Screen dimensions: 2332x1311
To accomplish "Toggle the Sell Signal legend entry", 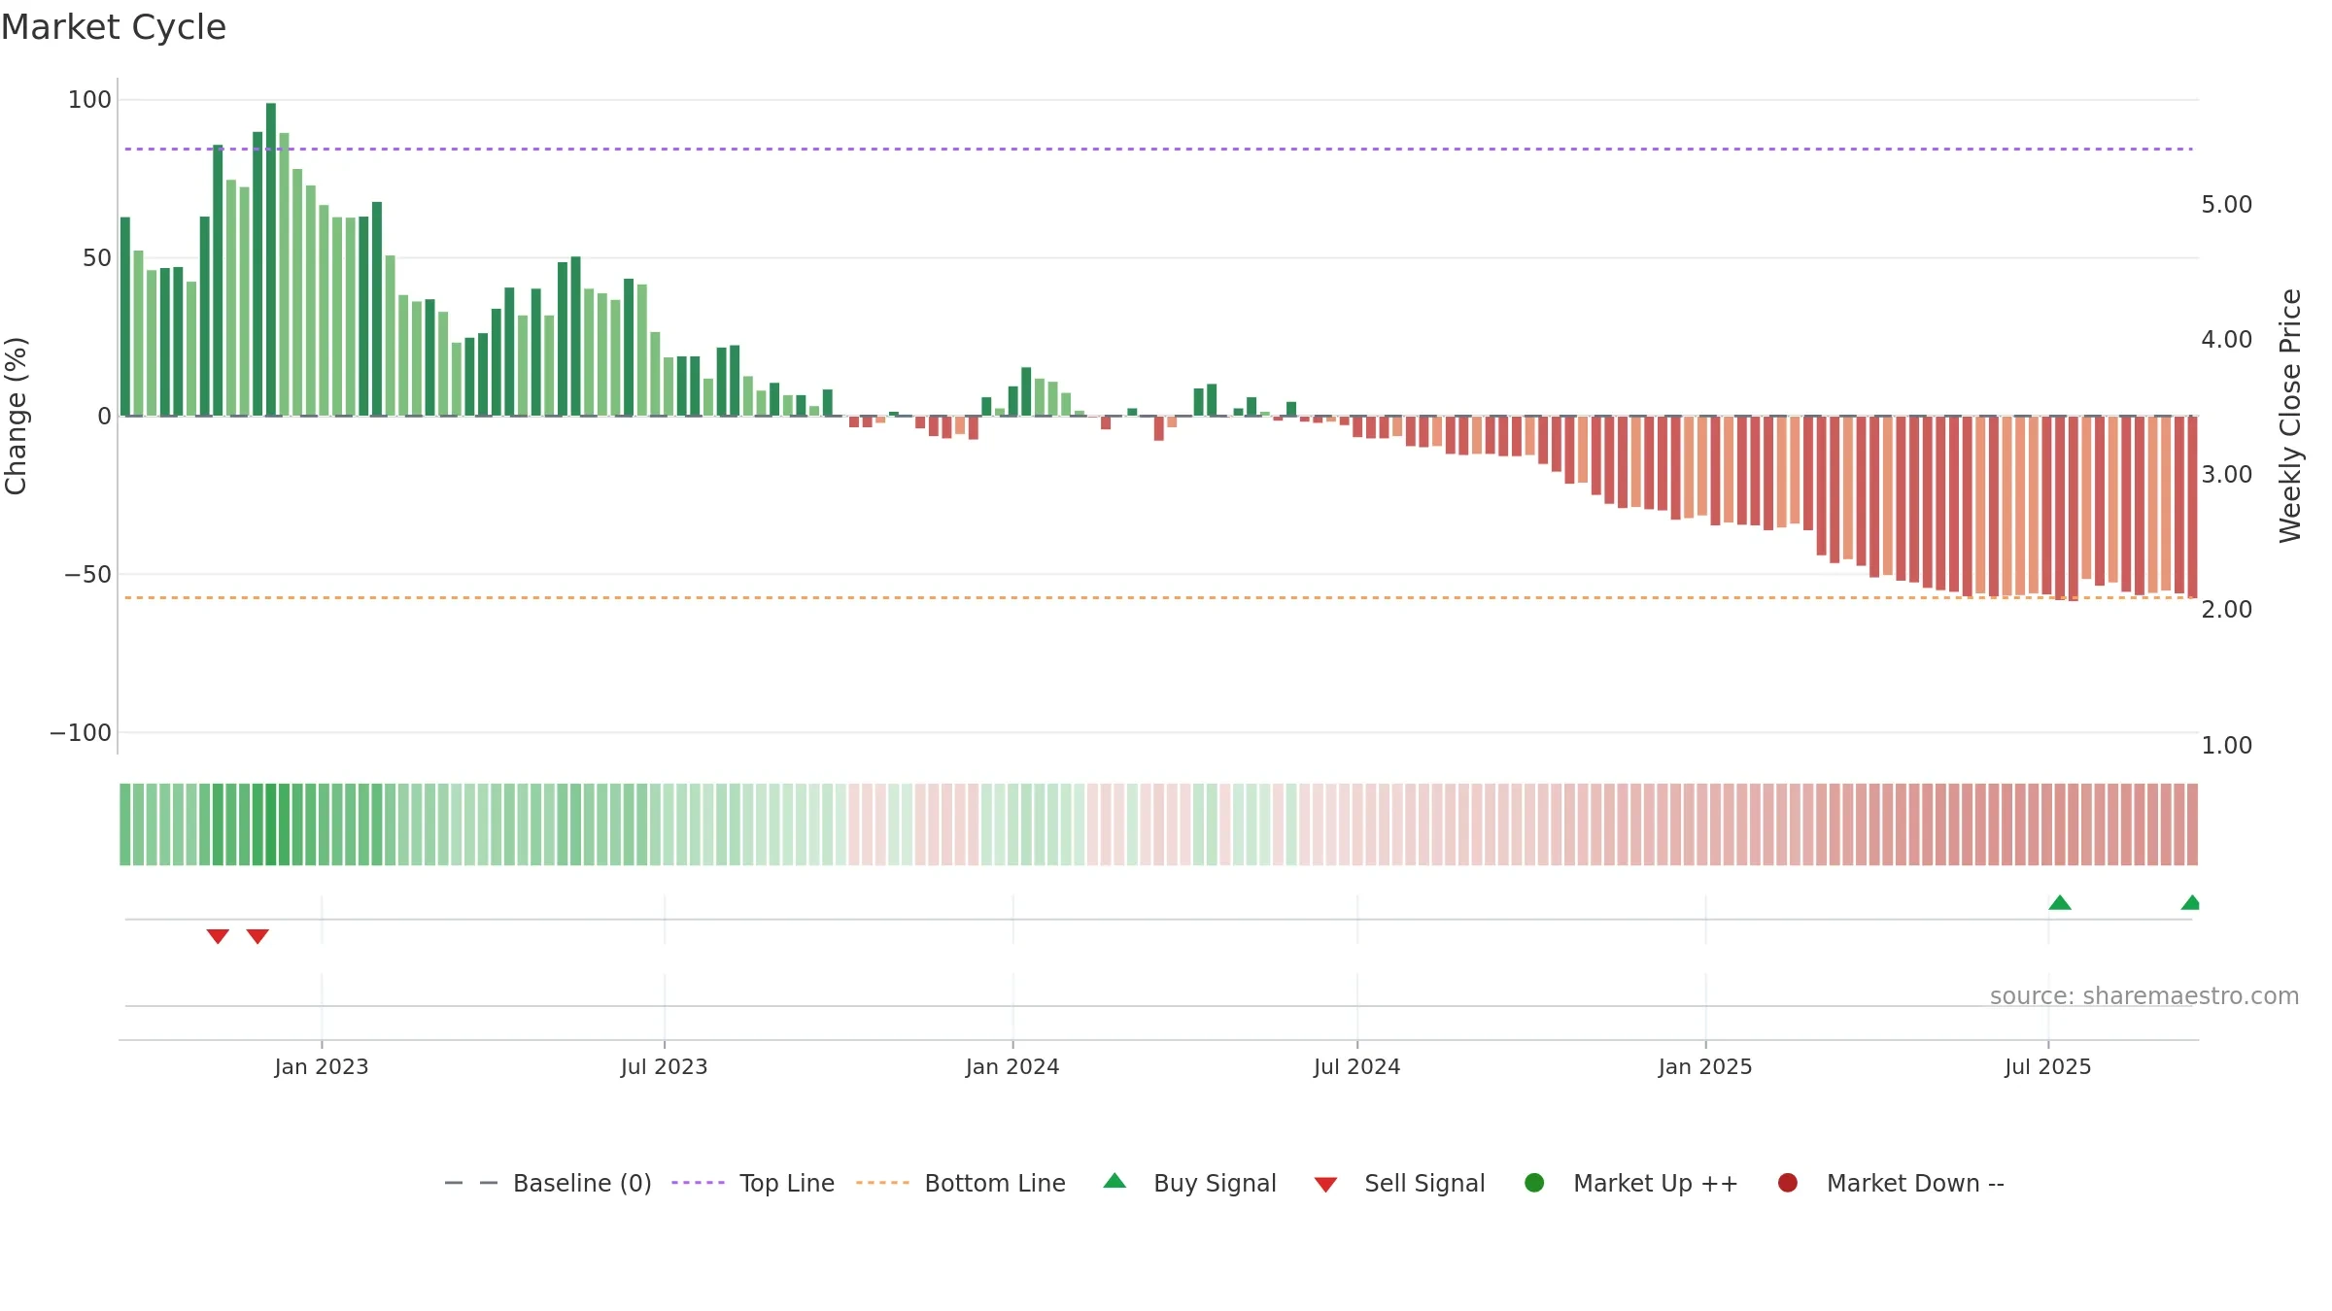I will 1399,1183.
